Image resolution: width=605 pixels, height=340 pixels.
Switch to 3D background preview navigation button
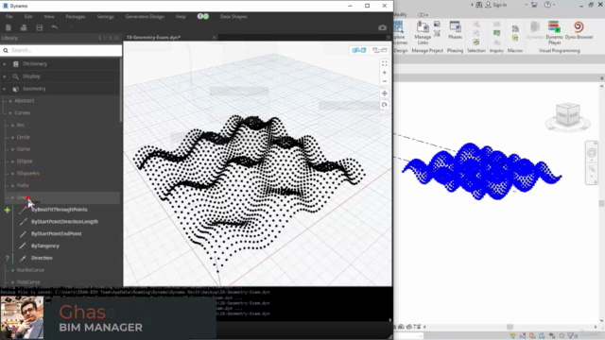coord(359,50)
